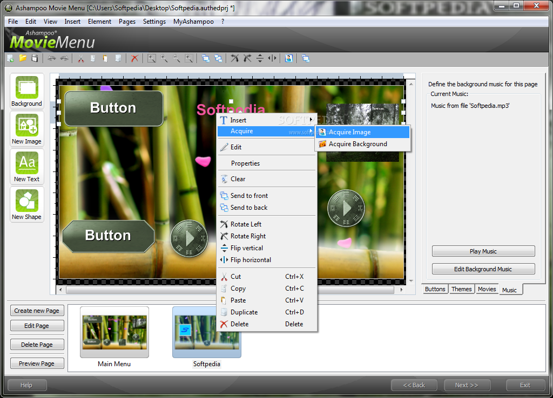Screen dimensions: 553x398
Task: Select Edit in the context menu
Action: pyautogui.click(x=267, y=147)
